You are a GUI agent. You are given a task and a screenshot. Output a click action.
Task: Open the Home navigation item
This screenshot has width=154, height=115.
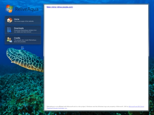click(x=23, y=20)
